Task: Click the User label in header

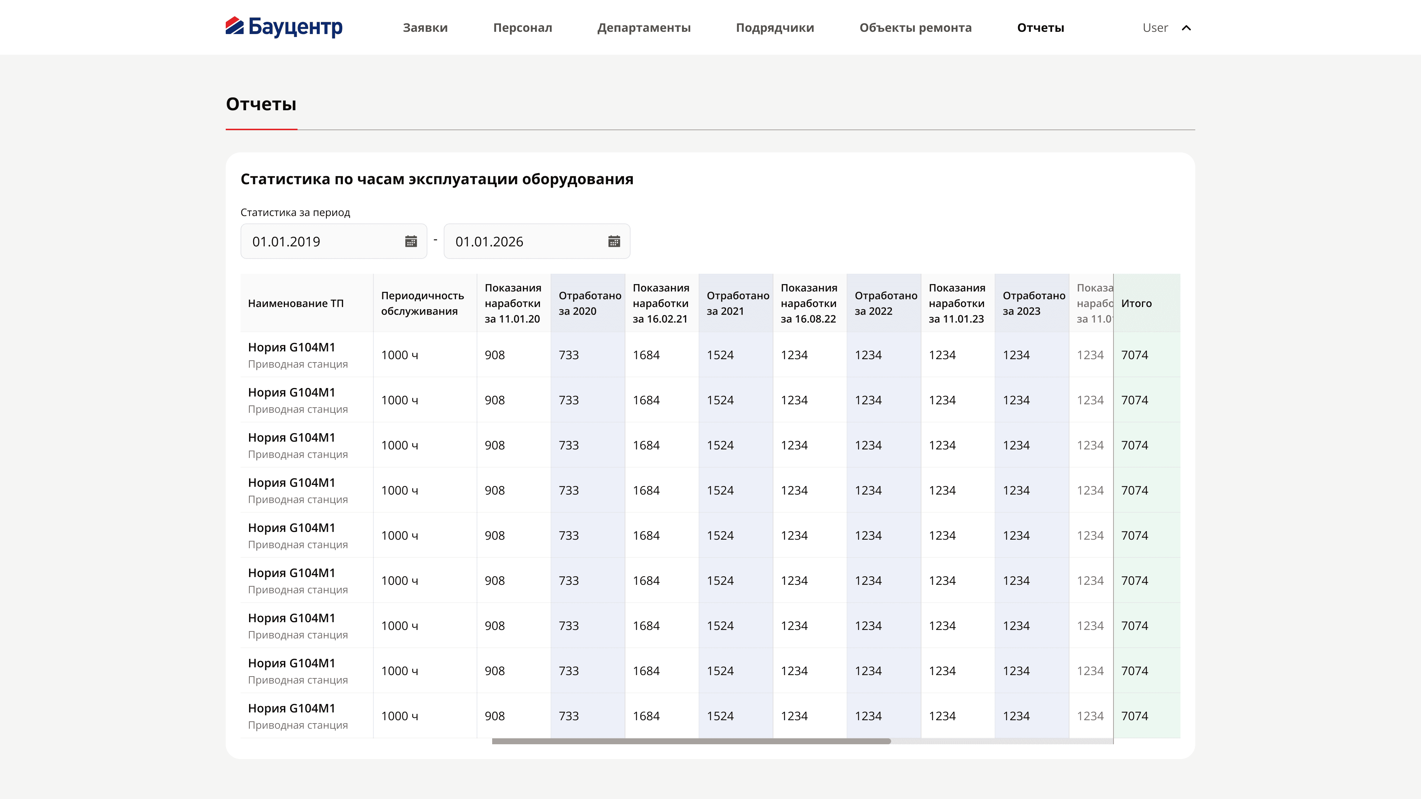Action: pyautogui.click(x=1155, y=28)
